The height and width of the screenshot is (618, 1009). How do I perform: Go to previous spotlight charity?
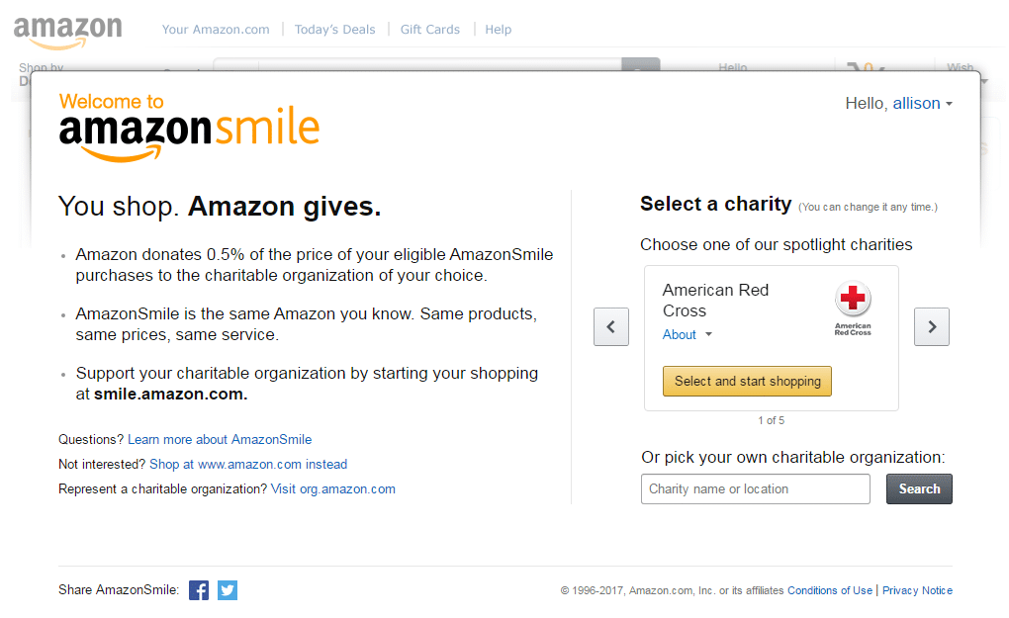click(x=611, y=327)
